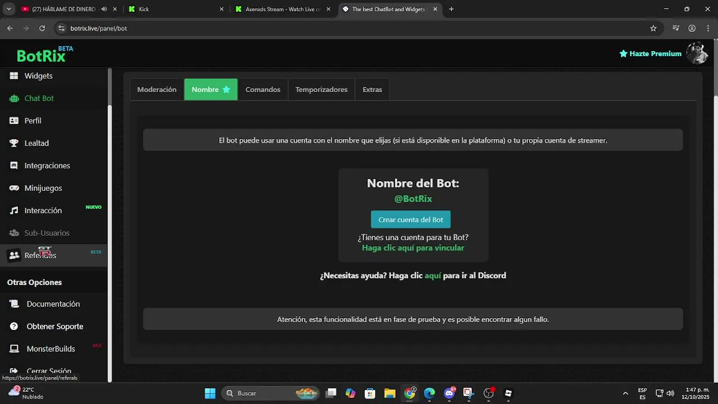Open Microsoft Edge in taskbar
This screenshot has width=718, height=404.
pos(429,393)
